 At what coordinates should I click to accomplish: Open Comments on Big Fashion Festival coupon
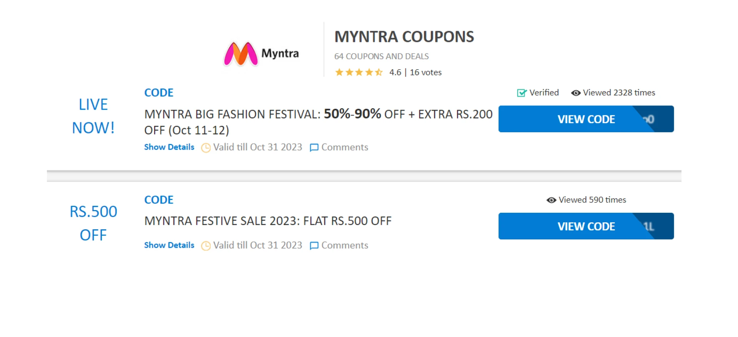pos(344,147)
